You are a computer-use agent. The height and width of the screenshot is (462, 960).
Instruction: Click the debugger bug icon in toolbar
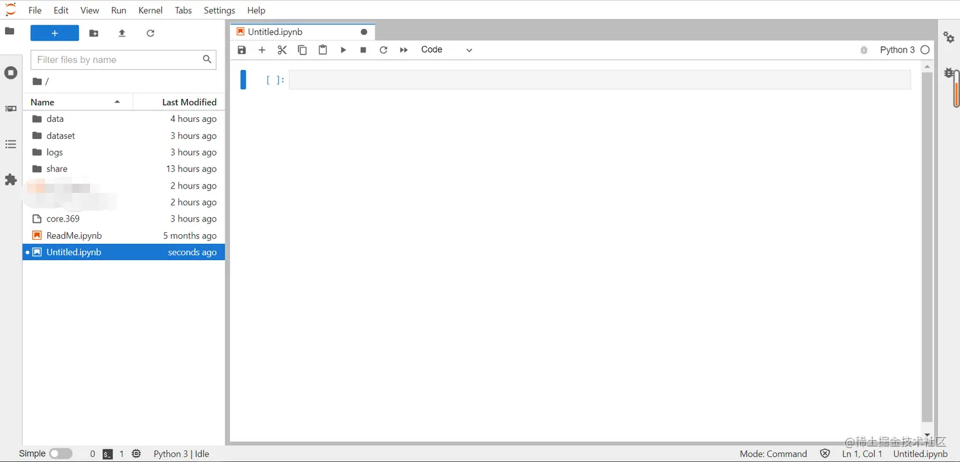click(863, 49)
